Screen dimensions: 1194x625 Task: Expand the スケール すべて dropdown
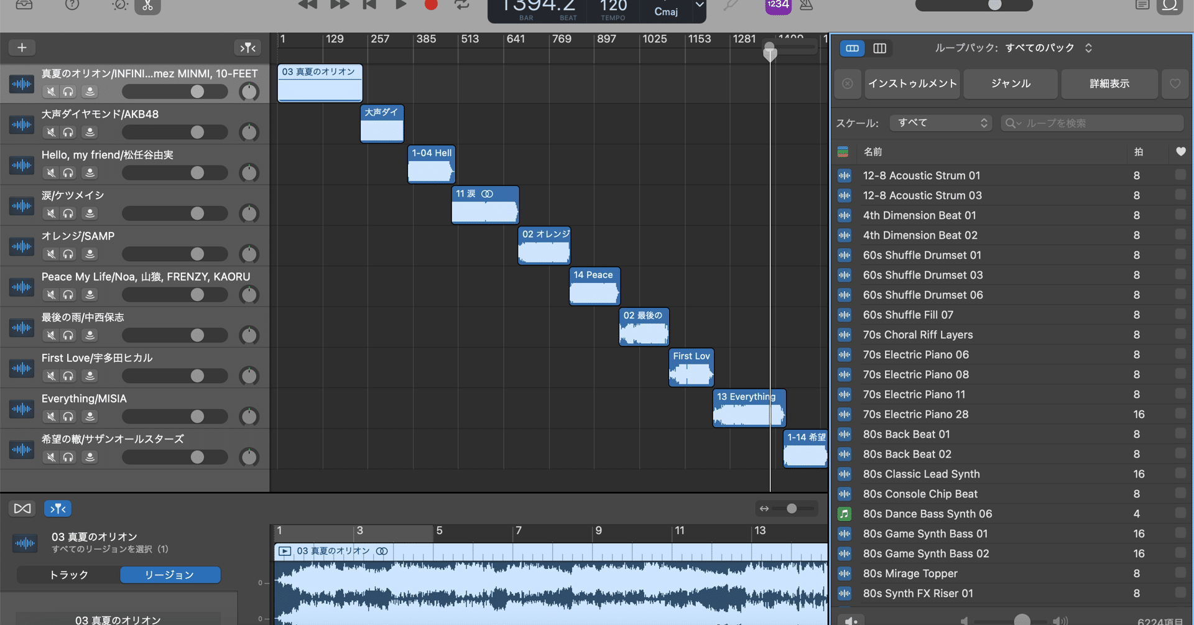(x=941, y=123)
